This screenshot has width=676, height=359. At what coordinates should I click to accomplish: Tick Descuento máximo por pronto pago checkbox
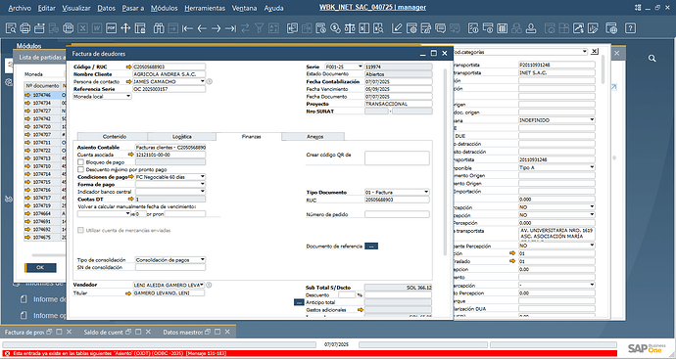[x=80, y=169]
